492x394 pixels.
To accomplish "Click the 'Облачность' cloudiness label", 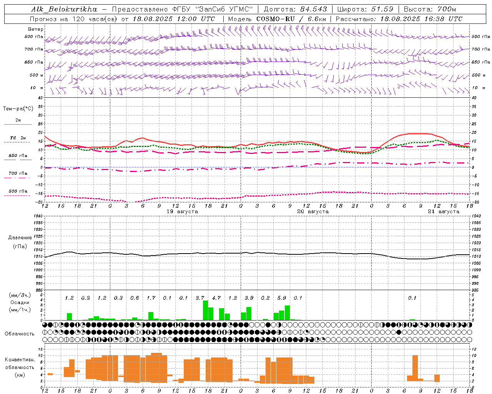I will (20, 334).
